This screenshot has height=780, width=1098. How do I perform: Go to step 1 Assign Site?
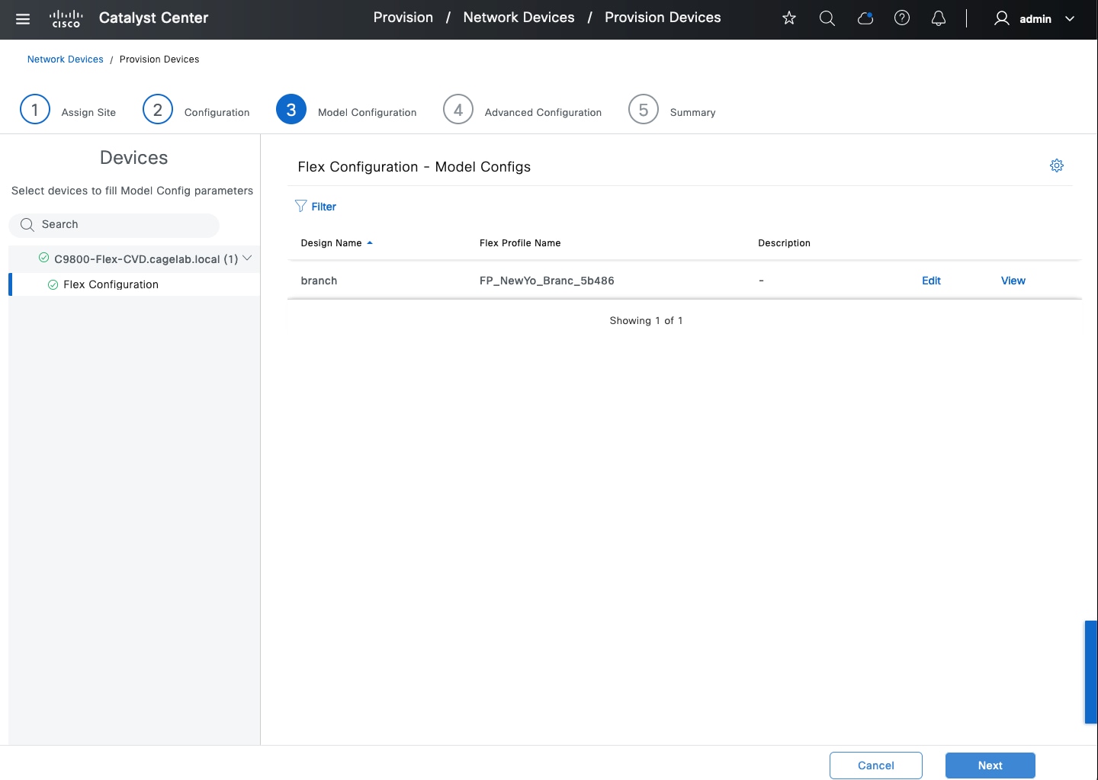[x=35, y=110]
